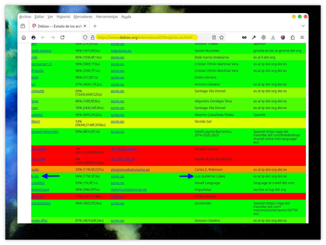Screen dimensions: 326x245
Task: Open the Editar menu
Action: pos(39,17)
